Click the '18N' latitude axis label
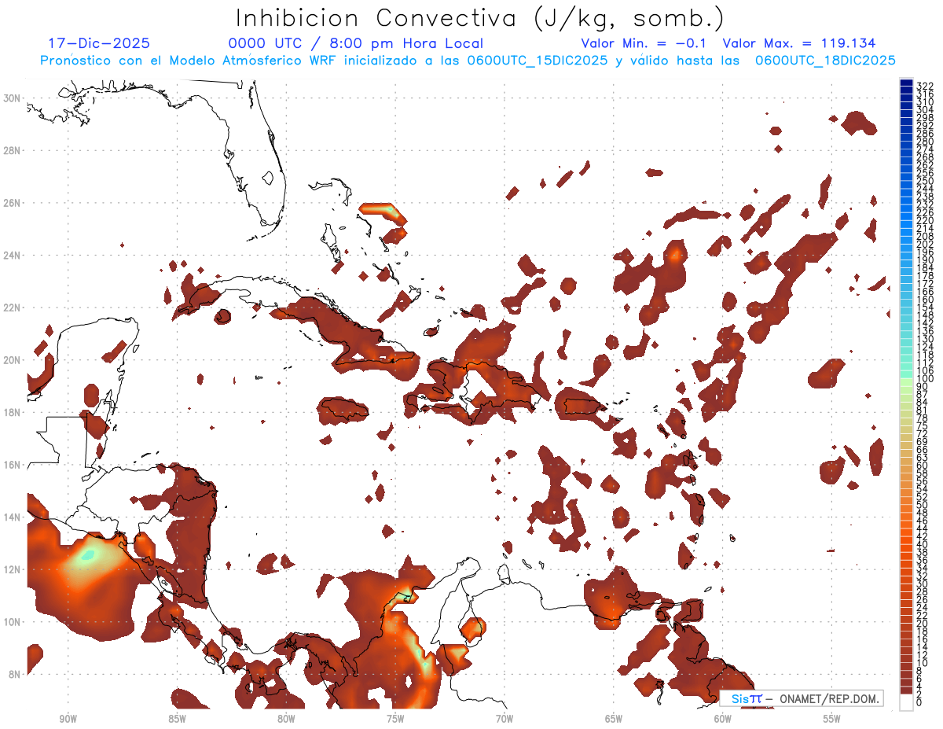 tap(11, 412)
